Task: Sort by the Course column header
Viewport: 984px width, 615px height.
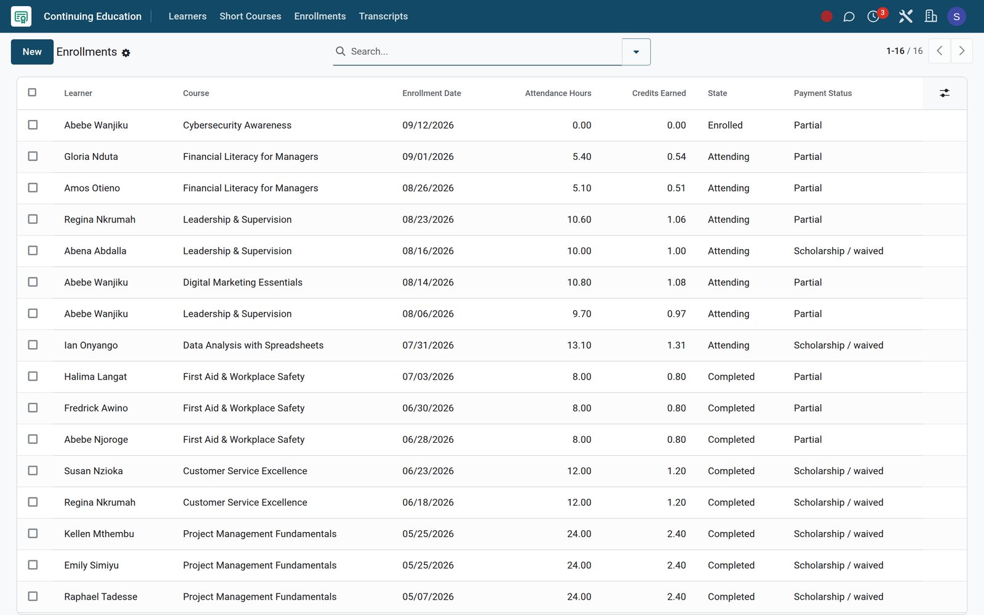Action: [196, 93]
